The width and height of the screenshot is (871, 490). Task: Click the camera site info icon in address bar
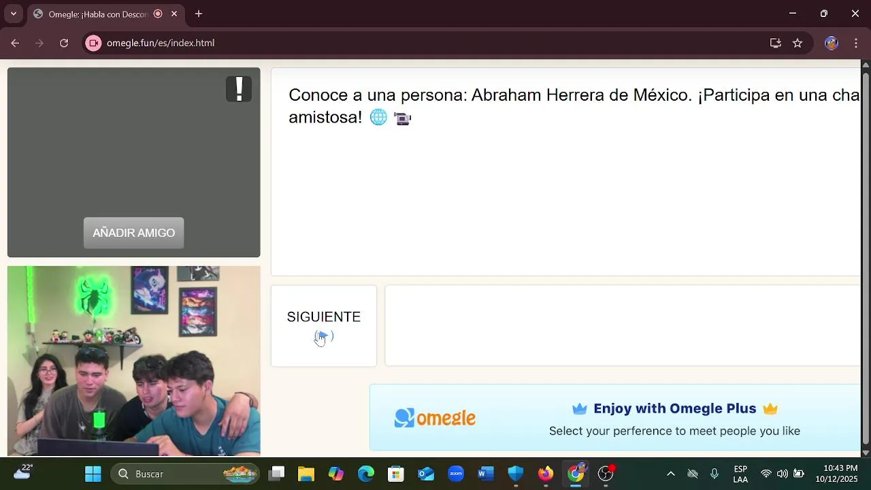pyautogui.click(x=94, y=43)
